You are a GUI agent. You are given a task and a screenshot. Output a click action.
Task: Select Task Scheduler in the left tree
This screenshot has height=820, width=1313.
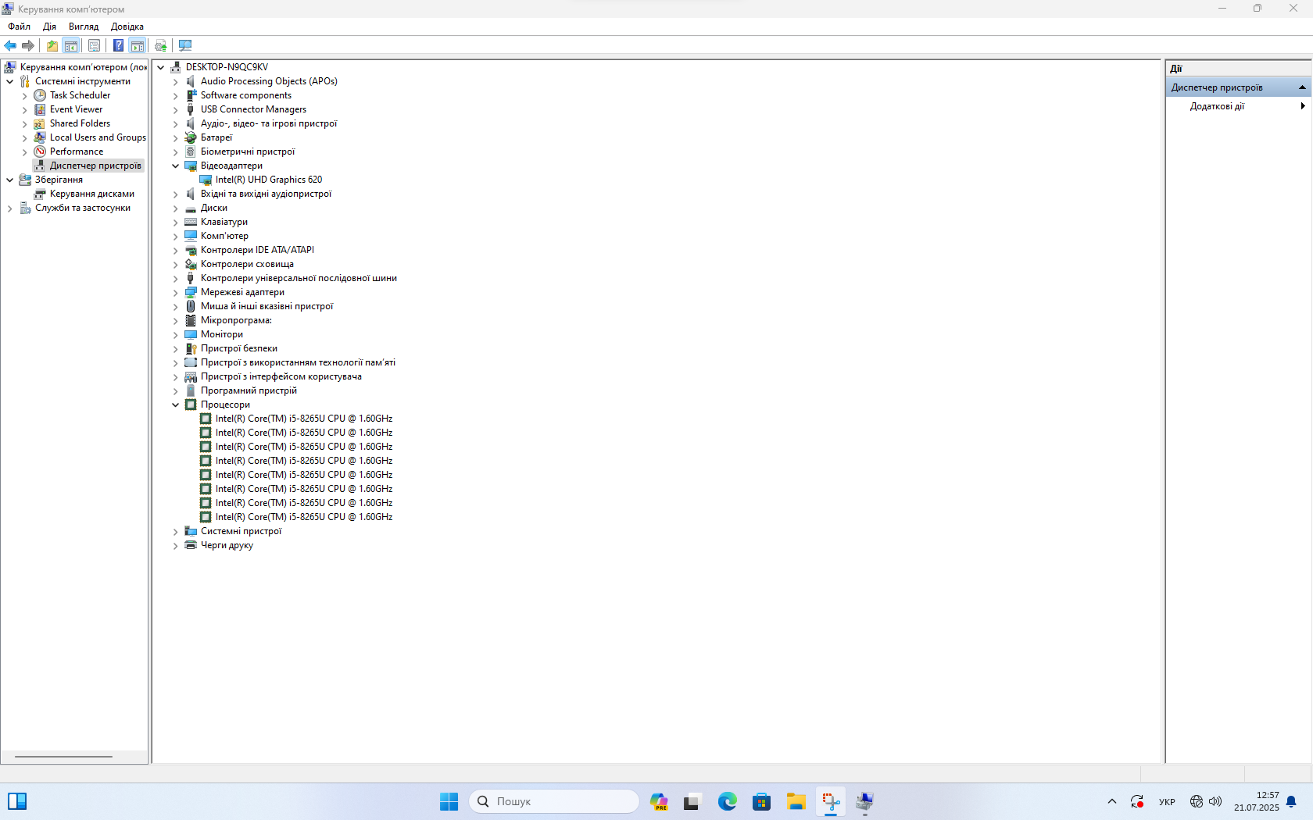click(x=80, y=95)
